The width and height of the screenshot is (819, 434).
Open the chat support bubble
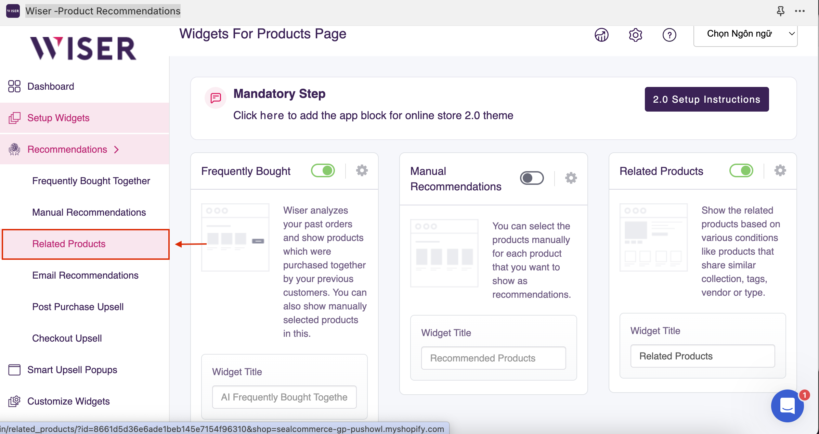[787, 406]
